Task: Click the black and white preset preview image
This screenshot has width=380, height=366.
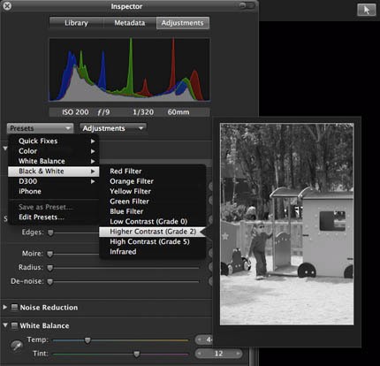Action: click(287, 225)
